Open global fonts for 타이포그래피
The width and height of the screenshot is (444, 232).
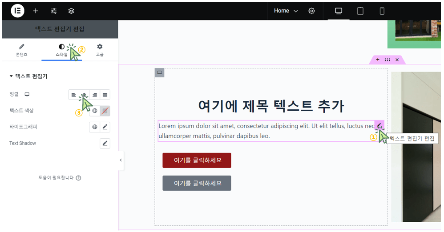tap(95, 127)
